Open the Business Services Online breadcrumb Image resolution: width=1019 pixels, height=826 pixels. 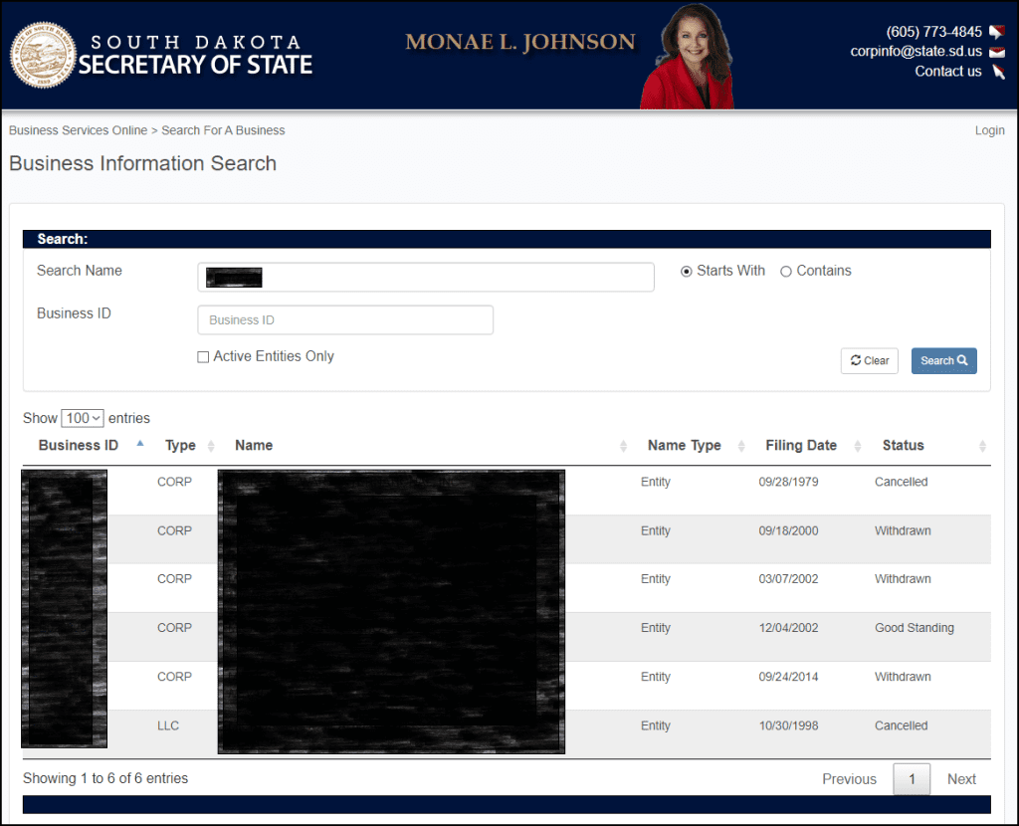(x=78, y=130)
